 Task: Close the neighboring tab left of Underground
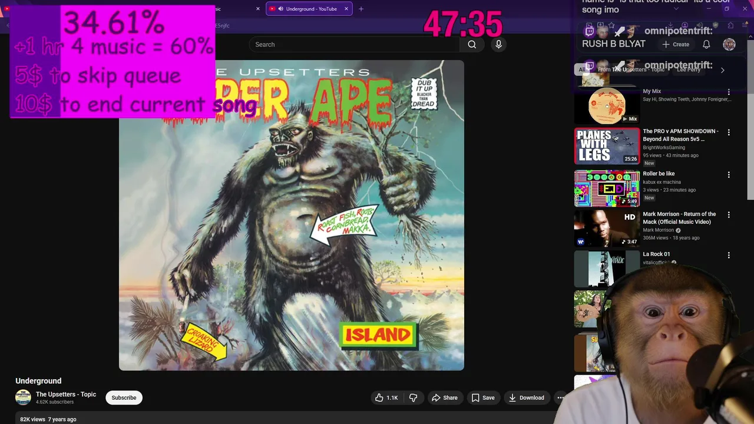coord(257,9)
